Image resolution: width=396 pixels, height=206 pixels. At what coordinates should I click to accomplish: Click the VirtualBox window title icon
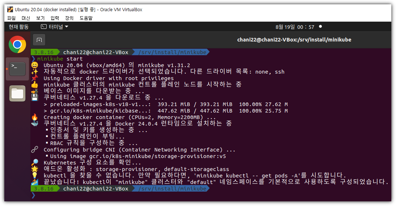(x=10, y=10)
